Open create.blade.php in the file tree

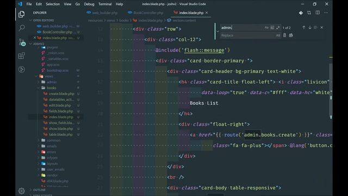pyautogui.click(x=61, y=94)
